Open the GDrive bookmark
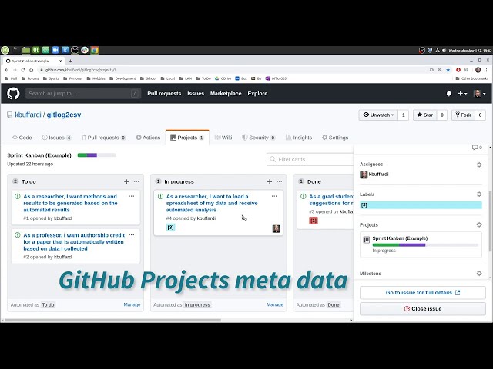 (223, 78)
